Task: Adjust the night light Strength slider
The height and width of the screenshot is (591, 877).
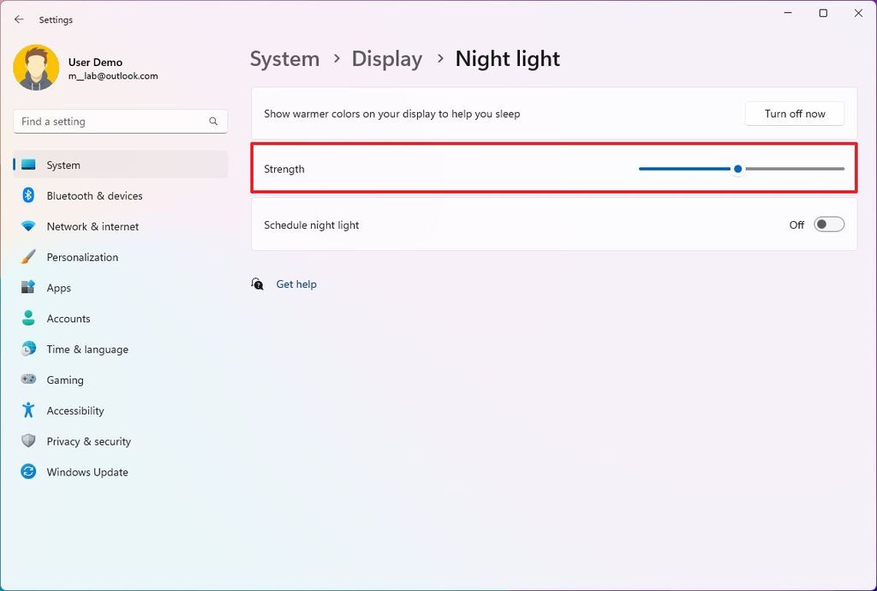Action: click(738, 169)
